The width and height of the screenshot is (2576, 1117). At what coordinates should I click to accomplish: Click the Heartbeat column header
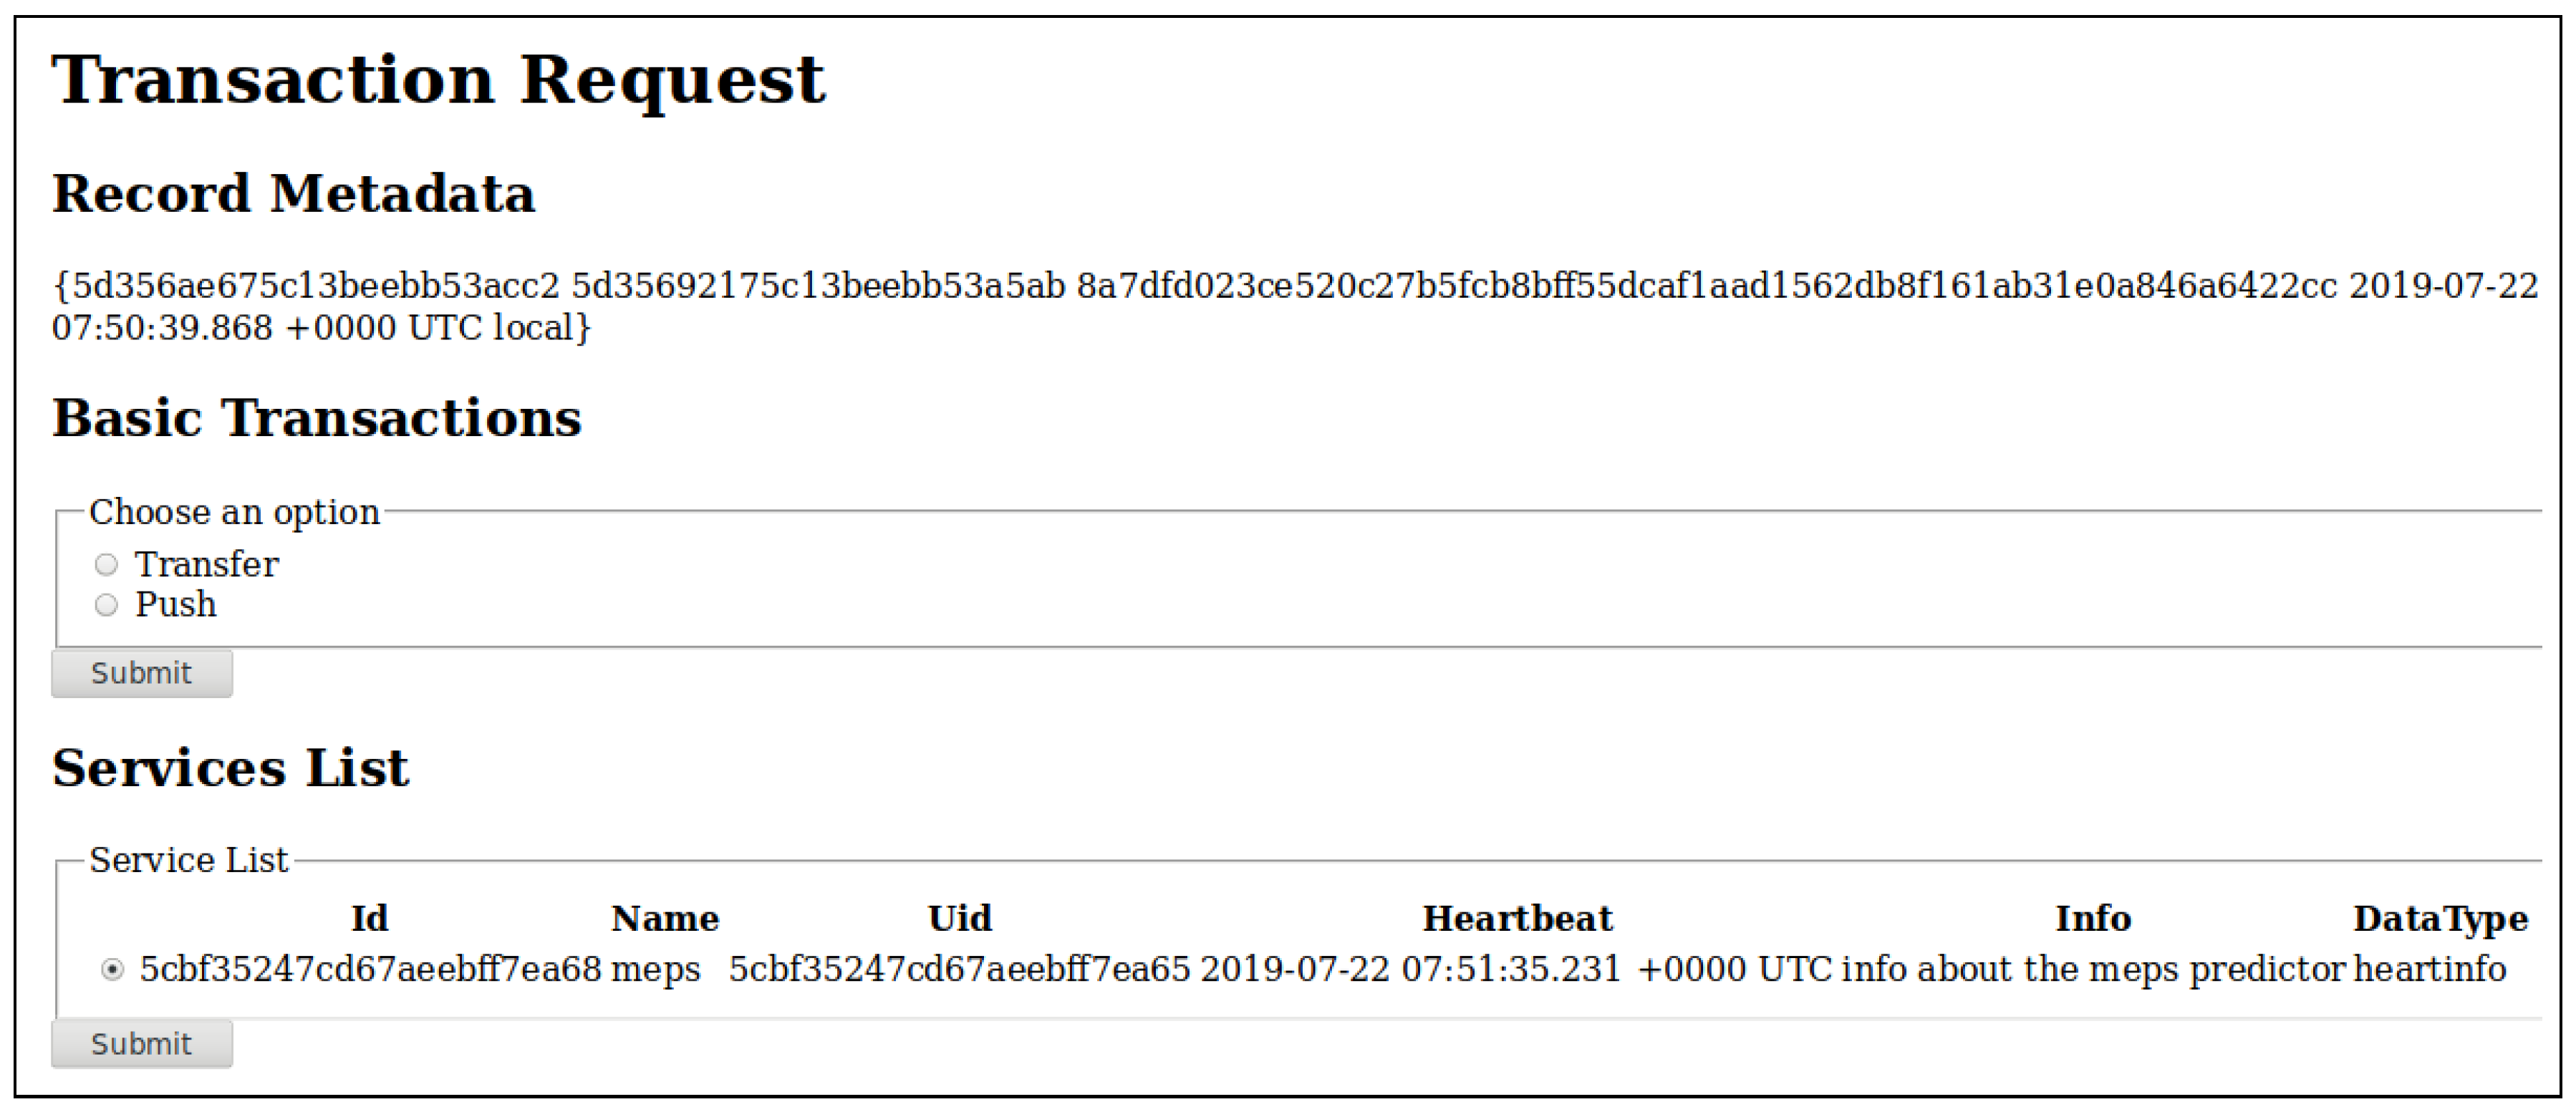click(x=1517, y=918)
